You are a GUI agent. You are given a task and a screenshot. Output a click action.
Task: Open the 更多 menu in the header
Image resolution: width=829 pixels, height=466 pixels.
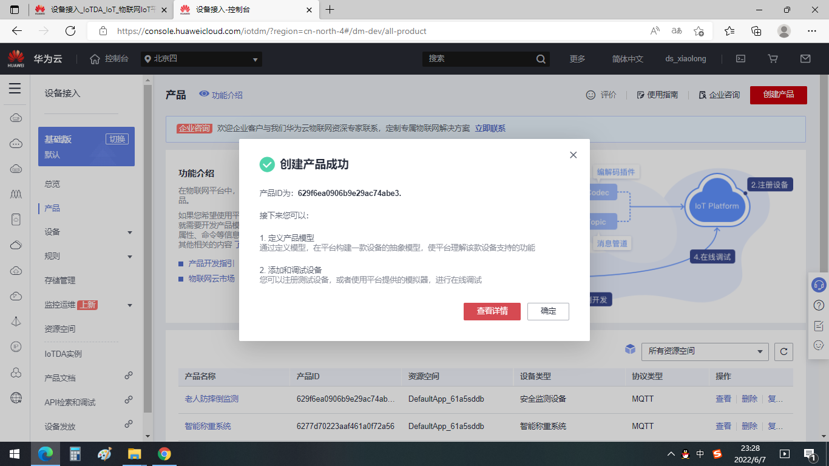(578, 59)
